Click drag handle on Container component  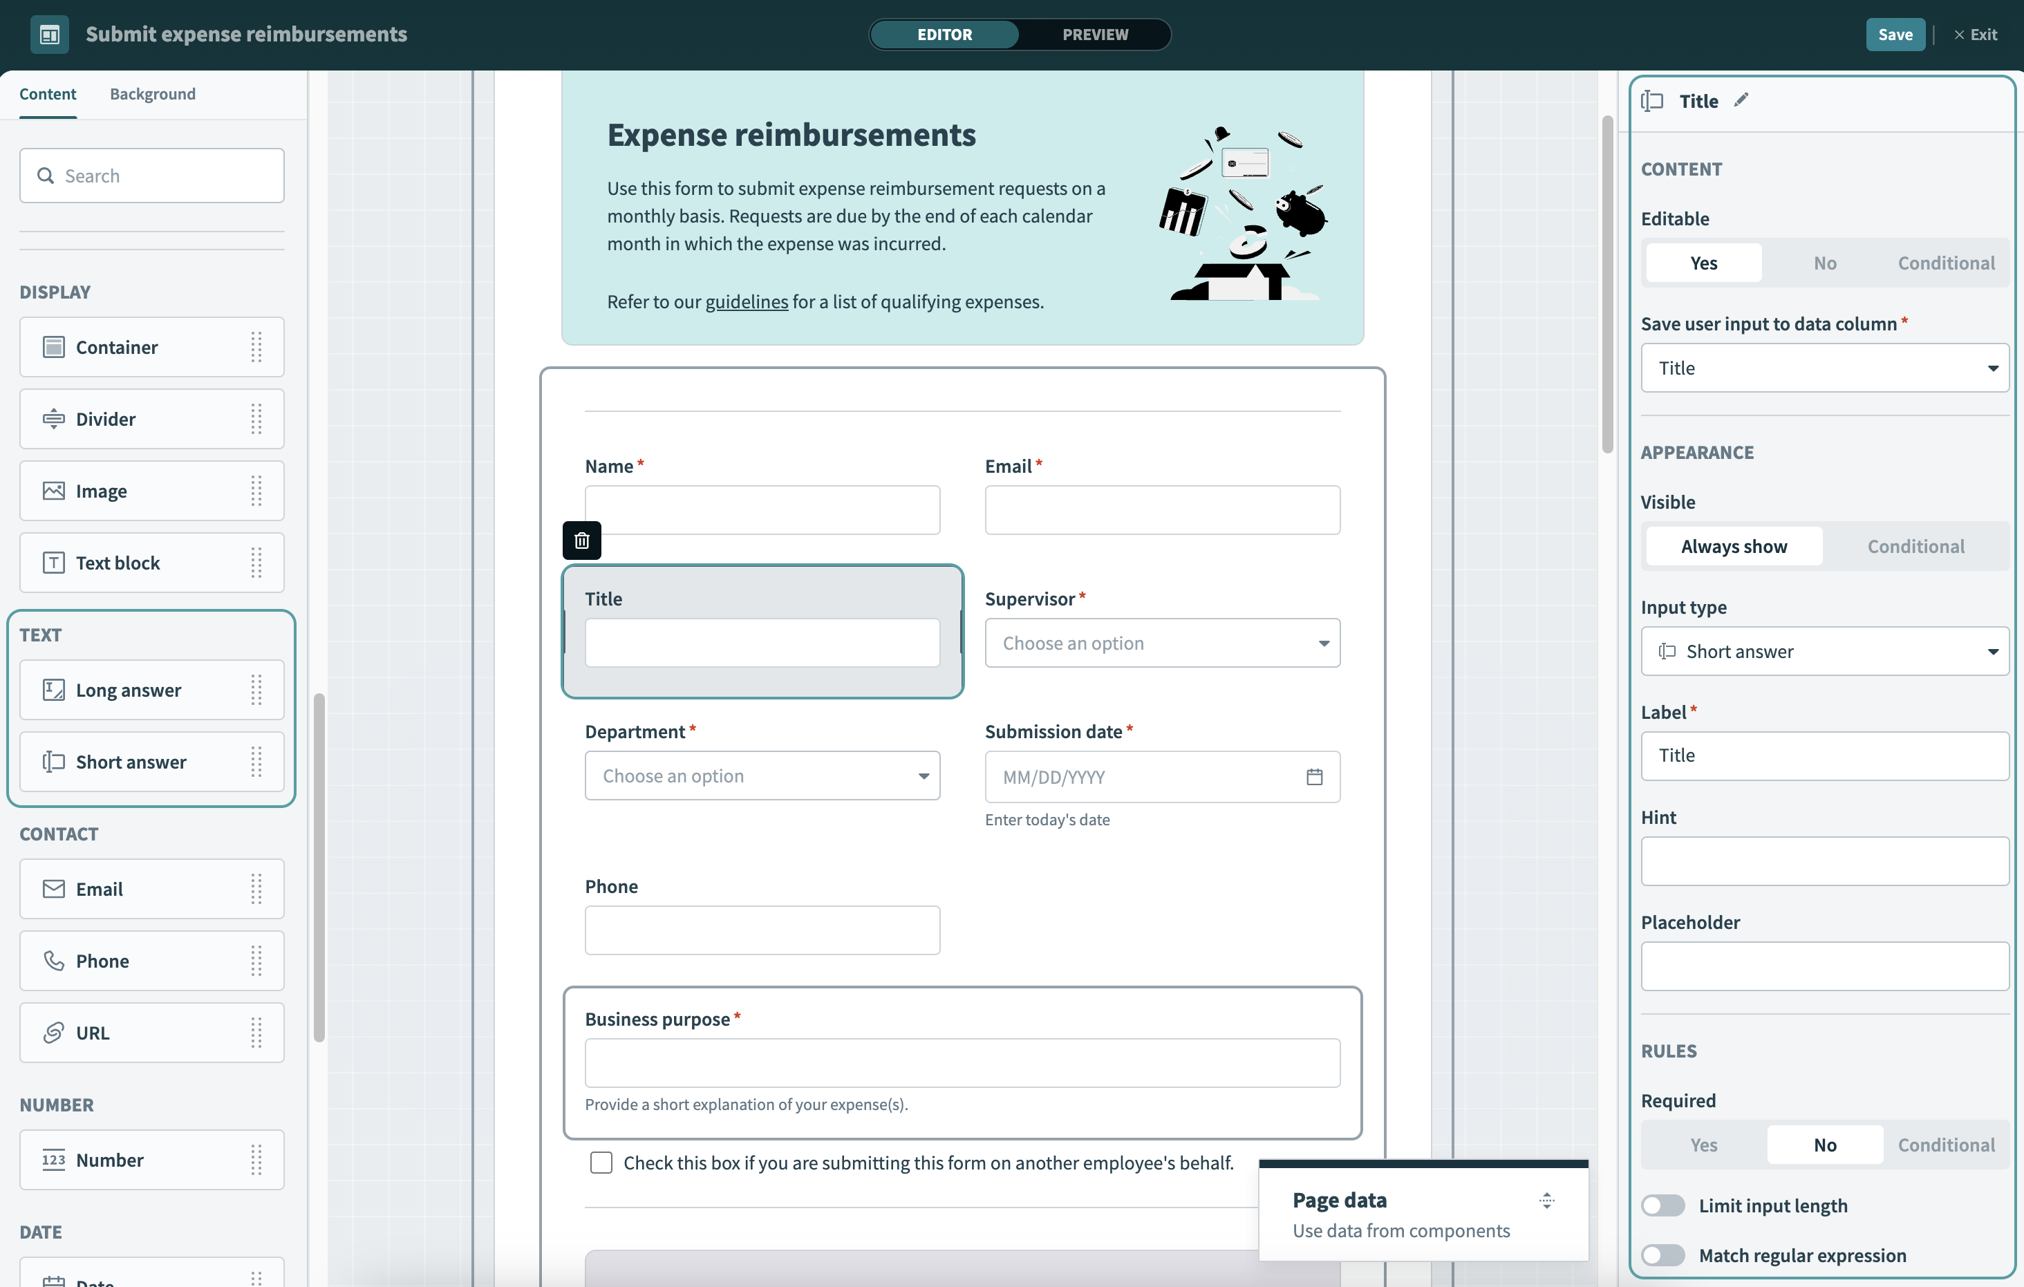256,347
